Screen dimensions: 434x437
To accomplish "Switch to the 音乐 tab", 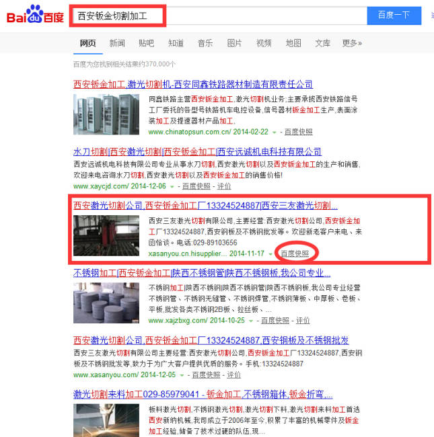I will [x=205, y=43].
